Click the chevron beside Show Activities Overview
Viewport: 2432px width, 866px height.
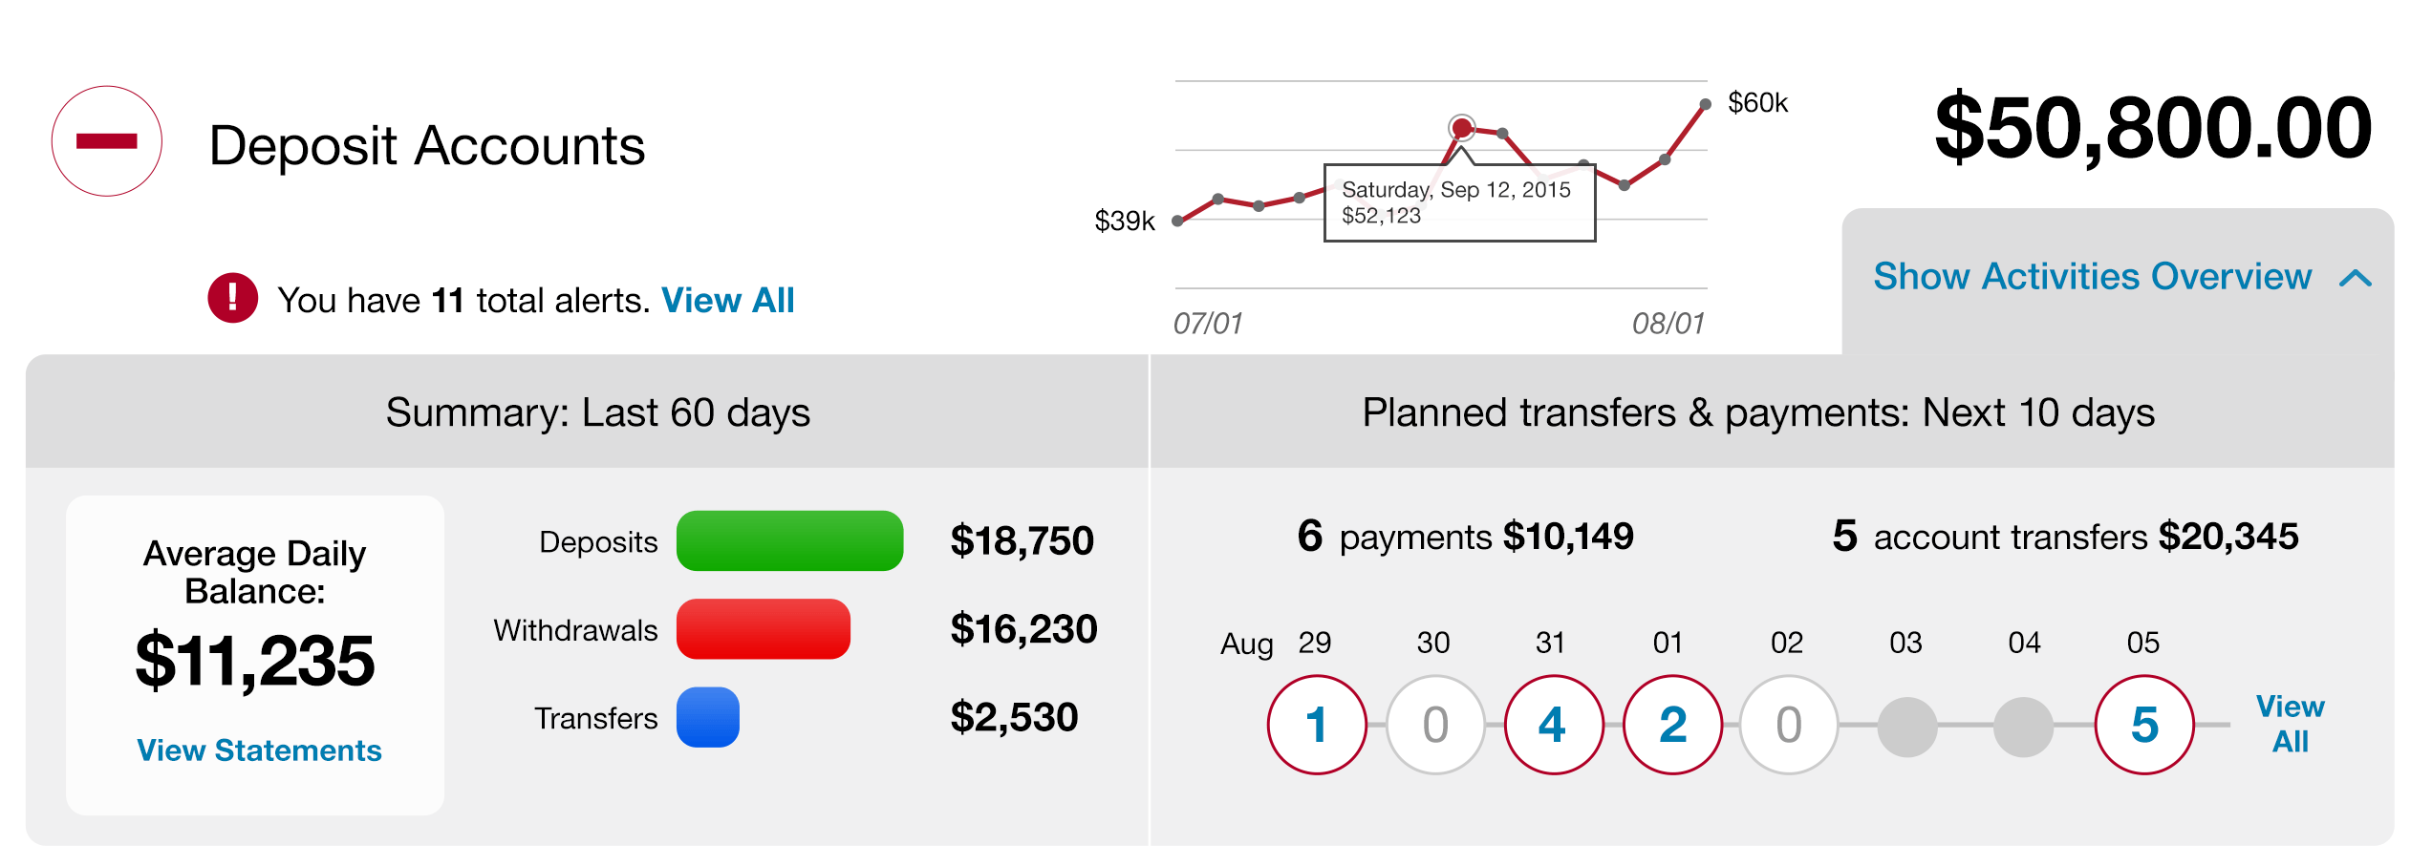(2356, 278)
